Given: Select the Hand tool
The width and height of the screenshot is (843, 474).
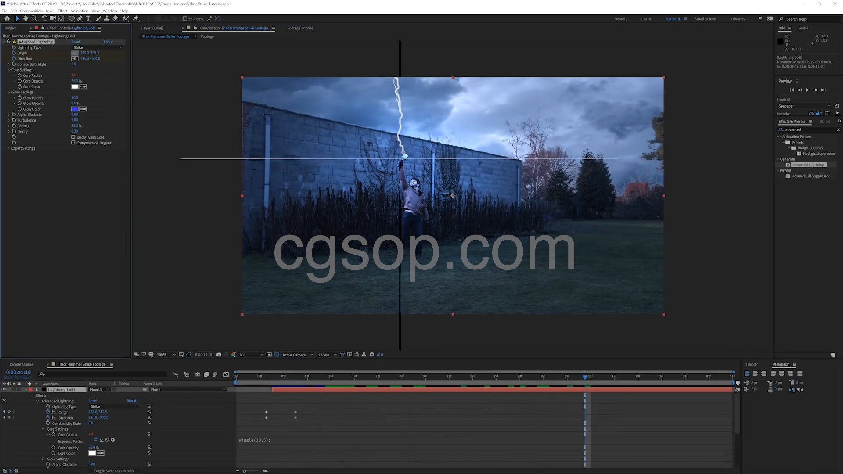Looking at the screenshot, I should point(26,18).
